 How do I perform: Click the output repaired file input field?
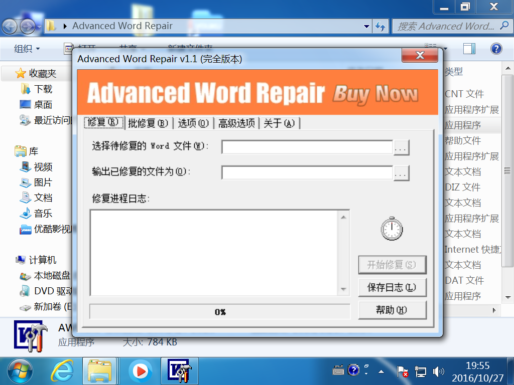click(x=307, y=172)
